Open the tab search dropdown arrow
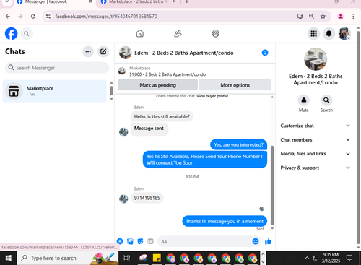 click(x=7, y=1)
